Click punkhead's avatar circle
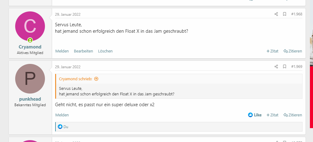The image size is (313, 142). click(30, 79)
